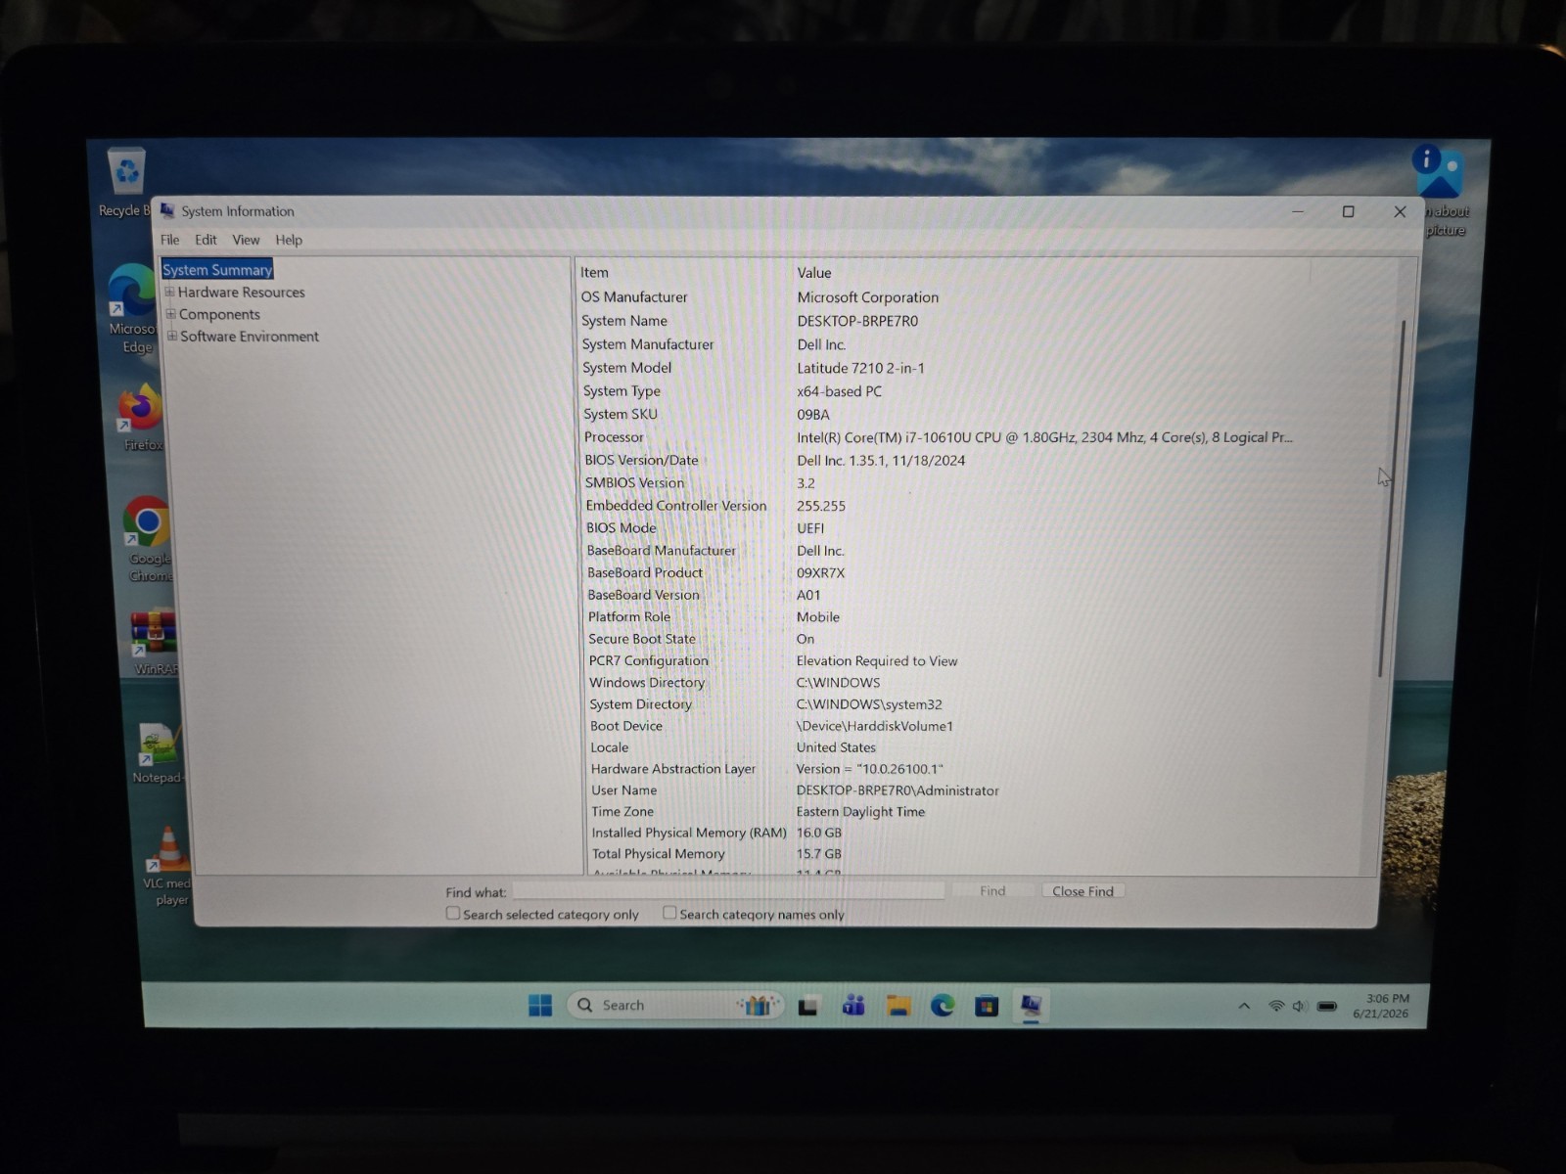Show hidden system tray icons

[1244, 1006]
